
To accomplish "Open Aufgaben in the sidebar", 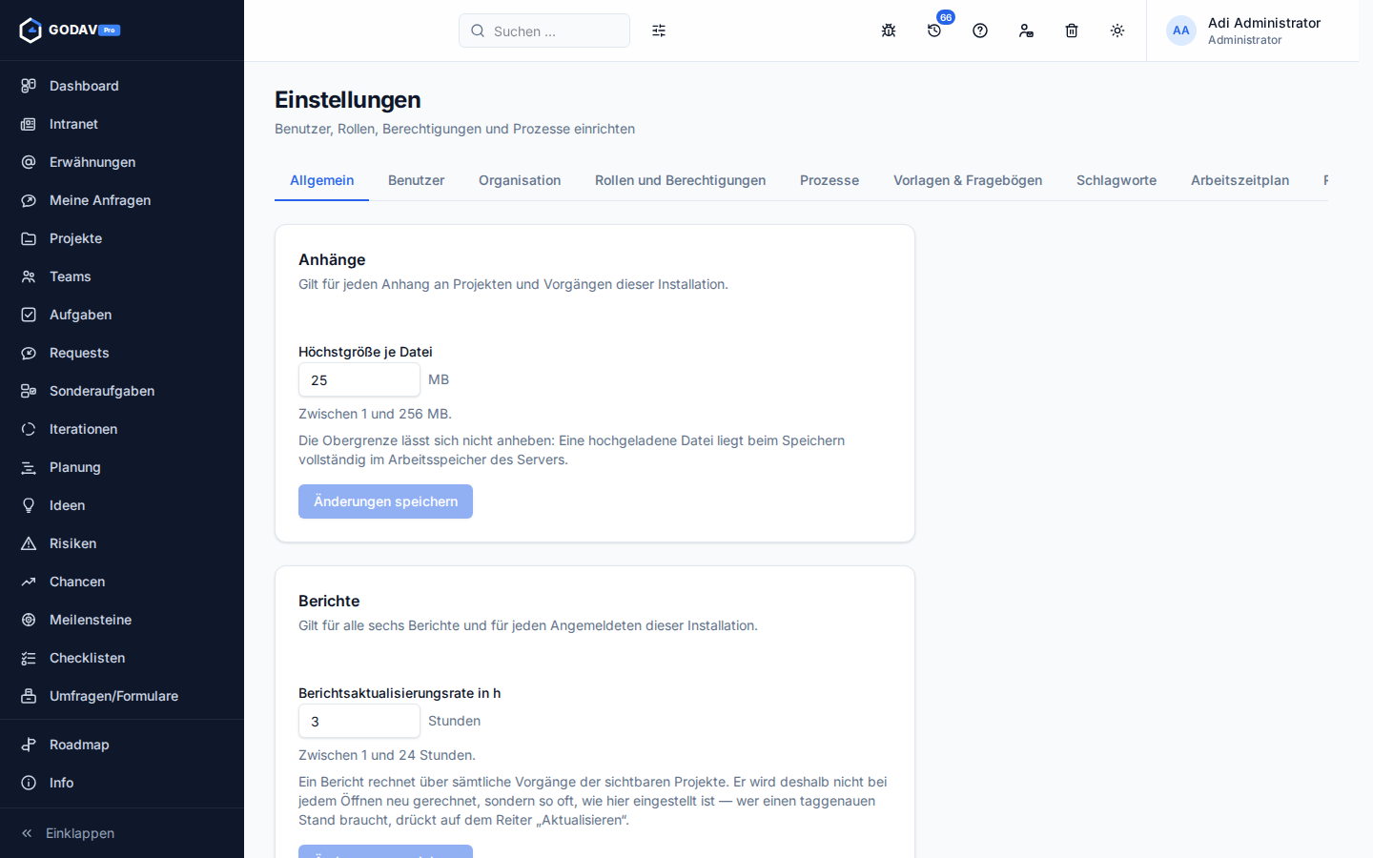I will [122, 315].
